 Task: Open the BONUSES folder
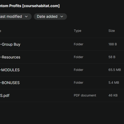click(x=10, y=83)
